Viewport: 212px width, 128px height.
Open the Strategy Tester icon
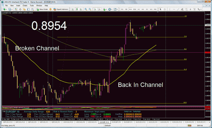[33, 9]
